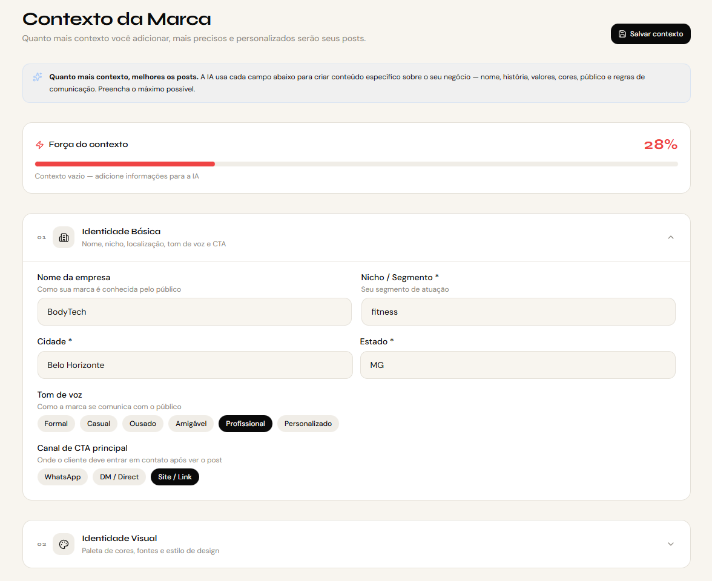This screenshot has width=712, height=581.
Task: Choose DM / Direct as CTA channel
Action: point(119,477)
